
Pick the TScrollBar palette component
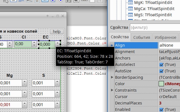click(84, 1)
